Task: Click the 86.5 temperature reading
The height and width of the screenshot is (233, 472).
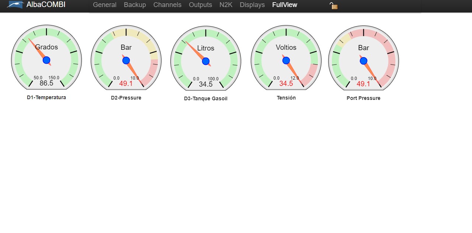Action: 46,83
